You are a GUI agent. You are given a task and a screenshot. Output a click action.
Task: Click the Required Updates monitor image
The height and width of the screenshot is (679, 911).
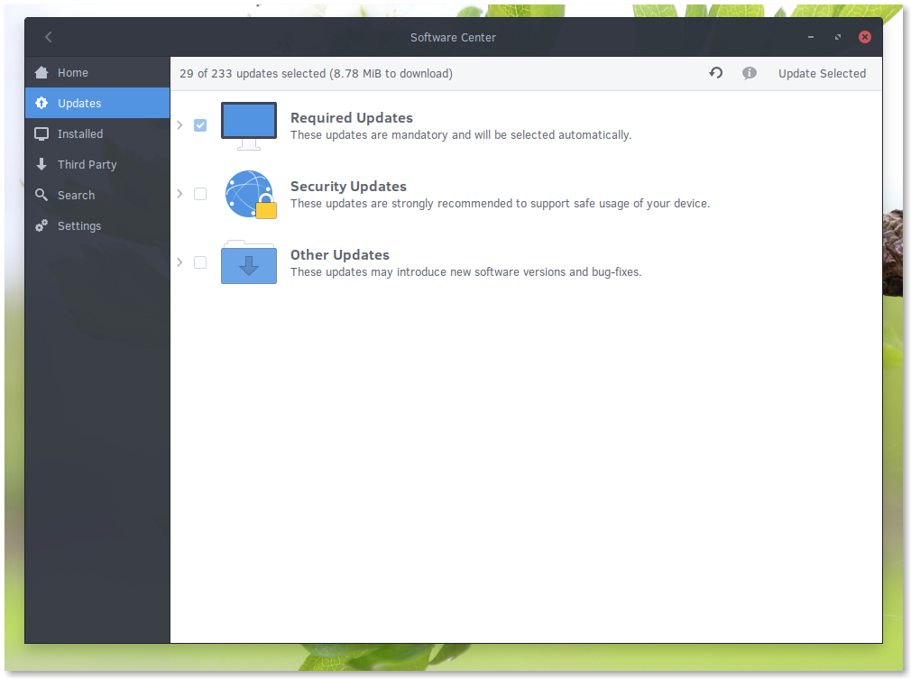(x=249, y=126)
